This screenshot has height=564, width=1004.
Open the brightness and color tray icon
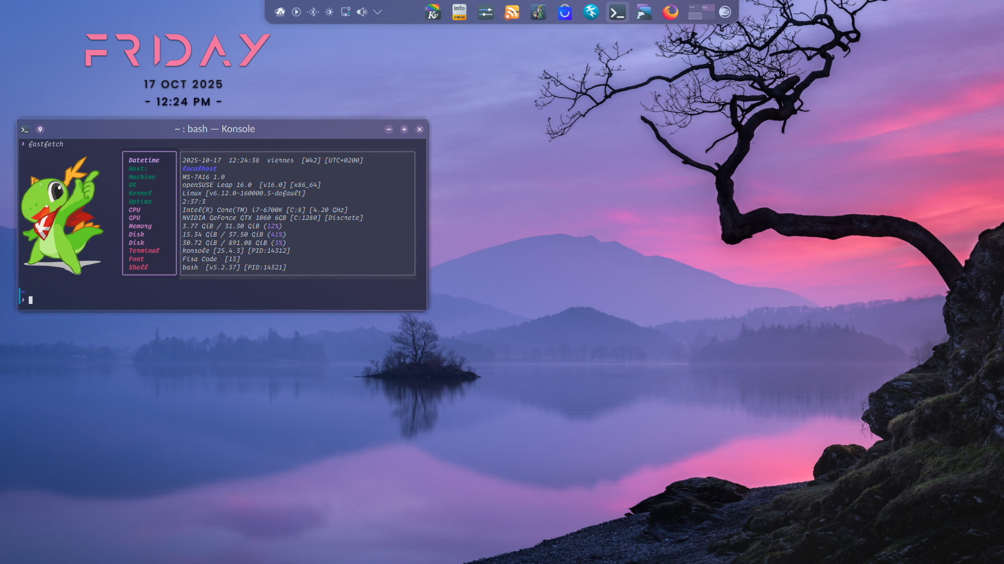click(329, 12)
